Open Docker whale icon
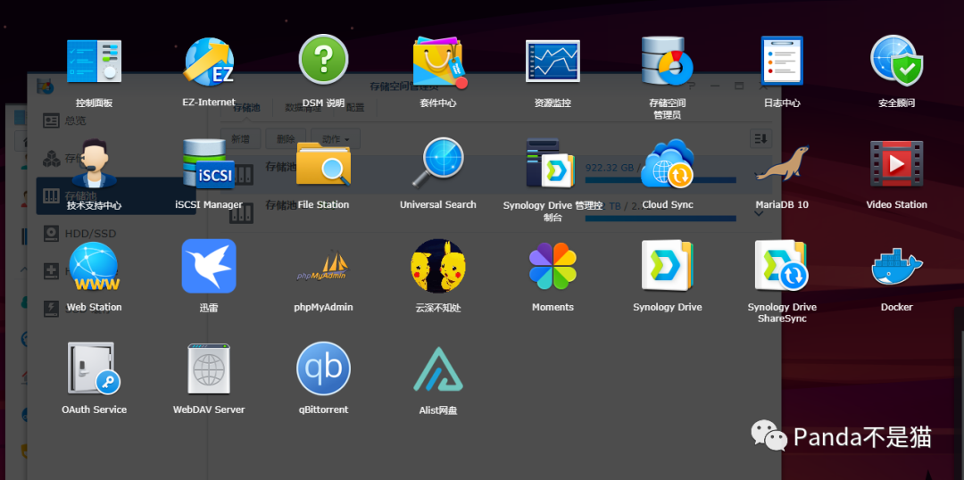 pos(896,267)
